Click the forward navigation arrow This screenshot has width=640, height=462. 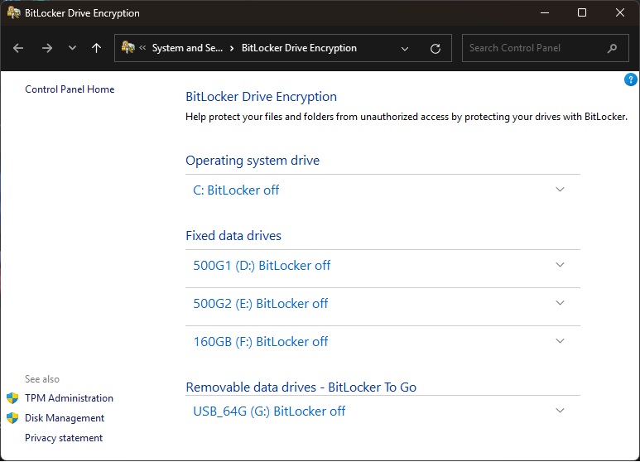[x=46, y=48]
